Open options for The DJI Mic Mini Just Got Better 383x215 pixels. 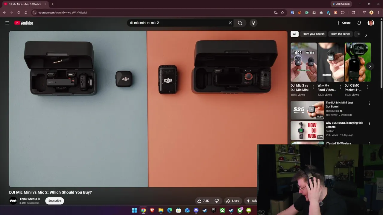click(x=369, y=103)
